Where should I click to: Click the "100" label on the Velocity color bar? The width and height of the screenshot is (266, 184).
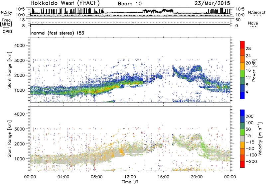tap(250, 123)
